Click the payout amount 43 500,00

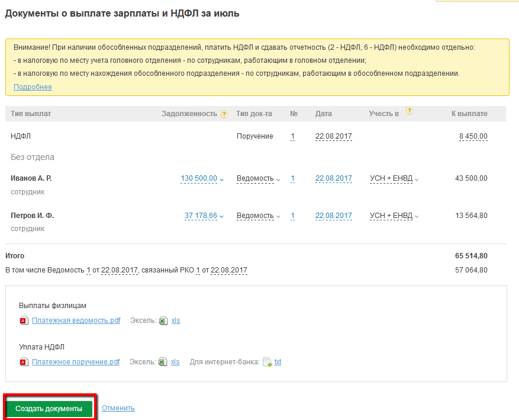click(471, 178)
